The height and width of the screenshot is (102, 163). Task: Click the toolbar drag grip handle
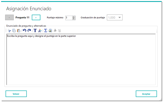(6, 30)
